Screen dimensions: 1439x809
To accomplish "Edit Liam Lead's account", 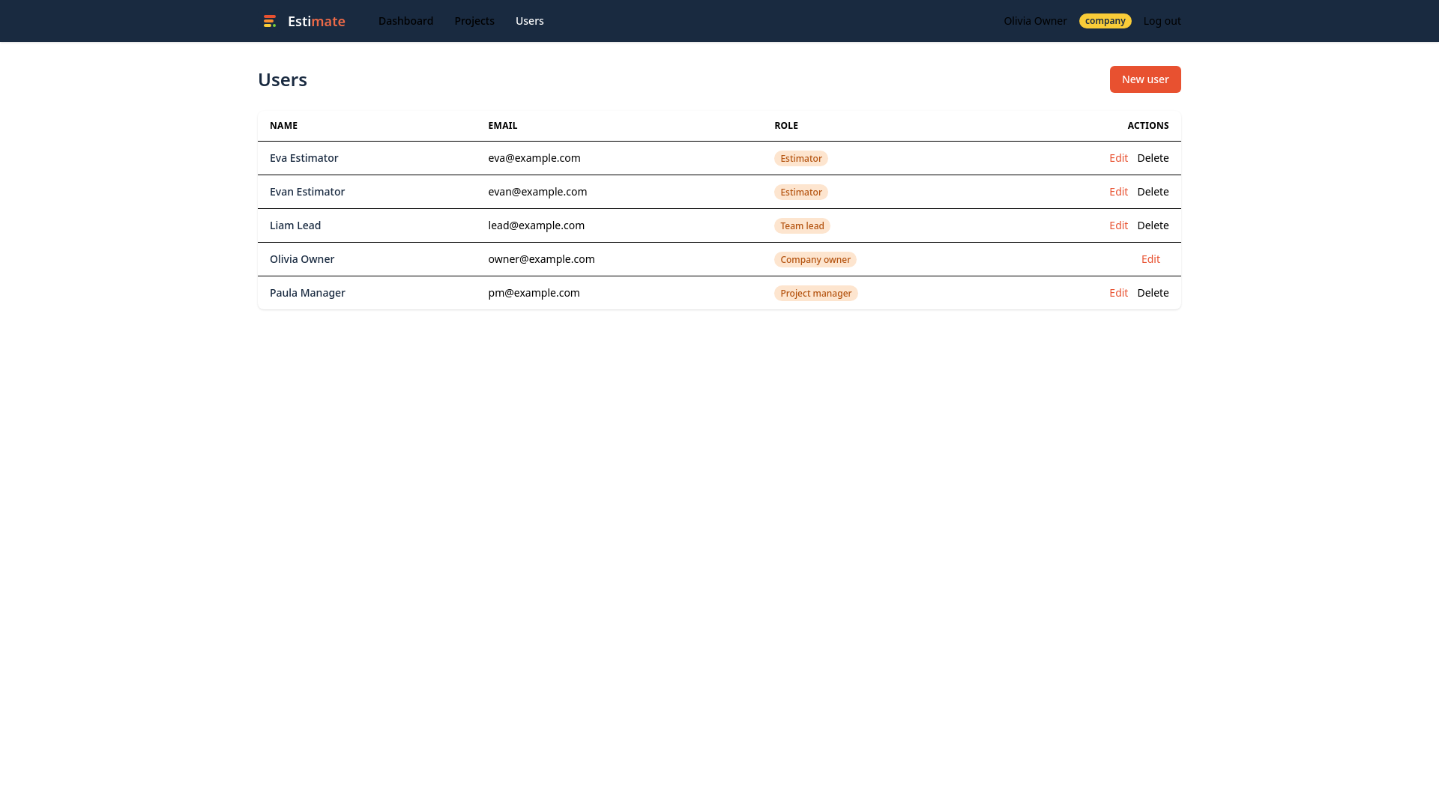I will [1118, 225].
